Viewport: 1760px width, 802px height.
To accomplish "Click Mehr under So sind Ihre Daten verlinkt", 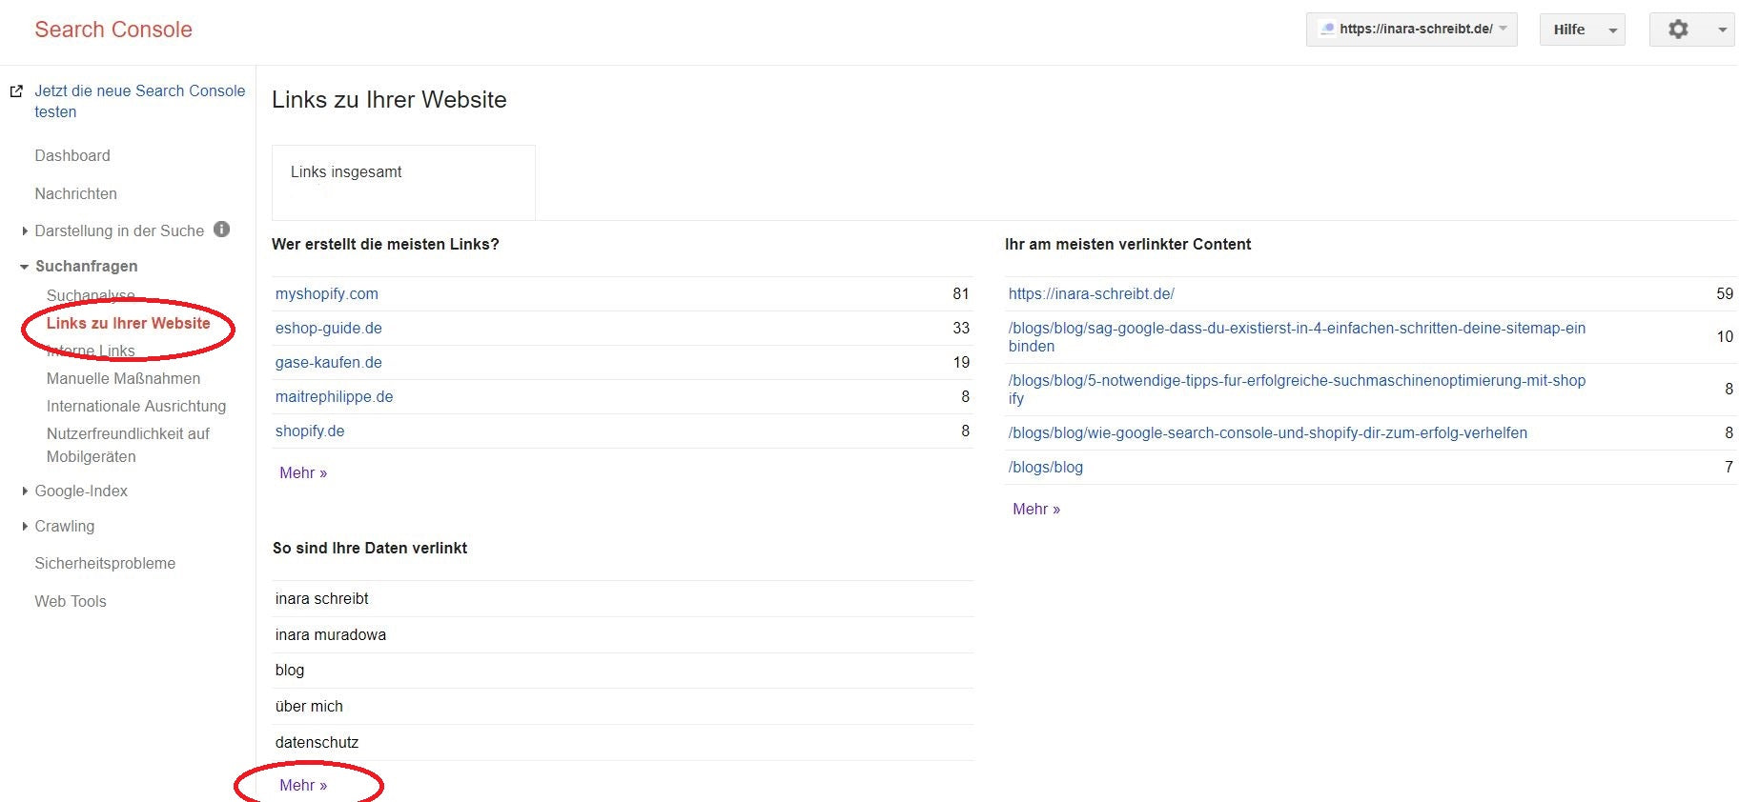I will [x=303, y=786].
